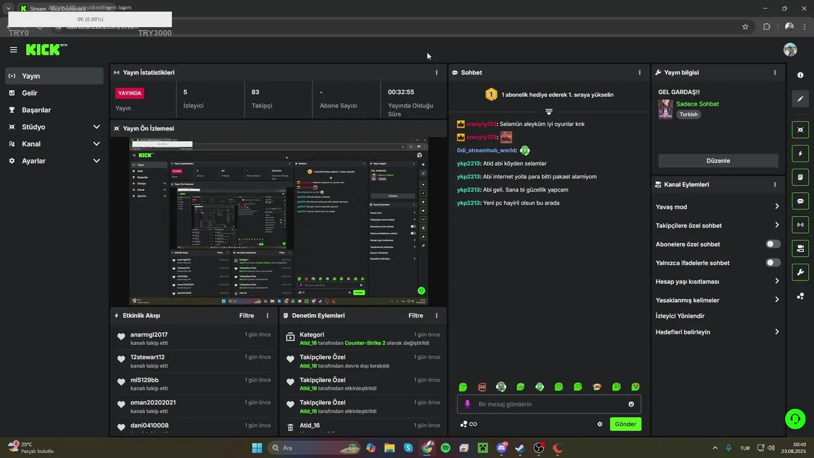Open Discord from the taskbar
The width and height of the screenshot is (814, 458).
click(502, 448)
